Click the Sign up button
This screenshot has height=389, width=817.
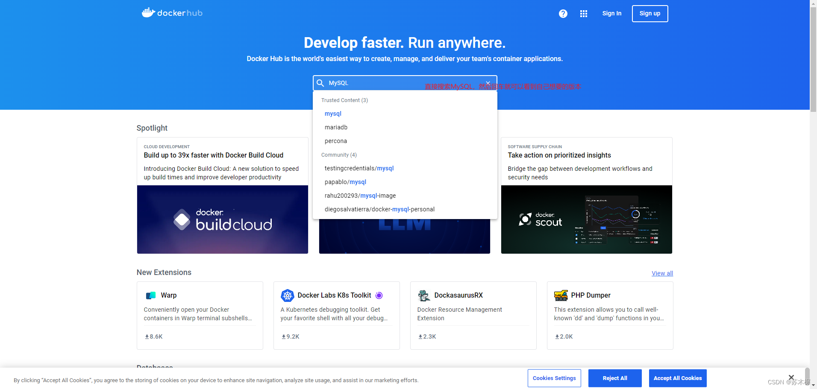coord(650,14)
